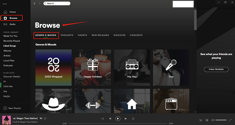Viewport: 235px width, 125px height.
Task: Open the play queue
Action: point(201,120)
